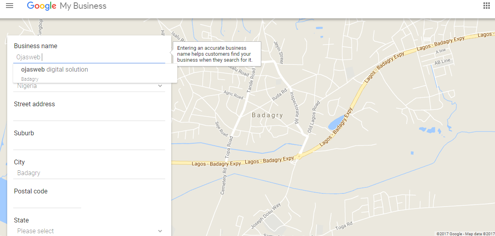Click the accurate business name tooltip

(217, 54)
